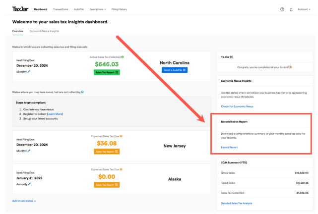Click the TaxJar logo
Viewport: 318px width, 214px height.
pos(20,9)
